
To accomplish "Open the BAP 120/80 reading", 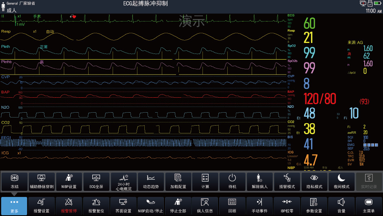I will tap(320, 98).
